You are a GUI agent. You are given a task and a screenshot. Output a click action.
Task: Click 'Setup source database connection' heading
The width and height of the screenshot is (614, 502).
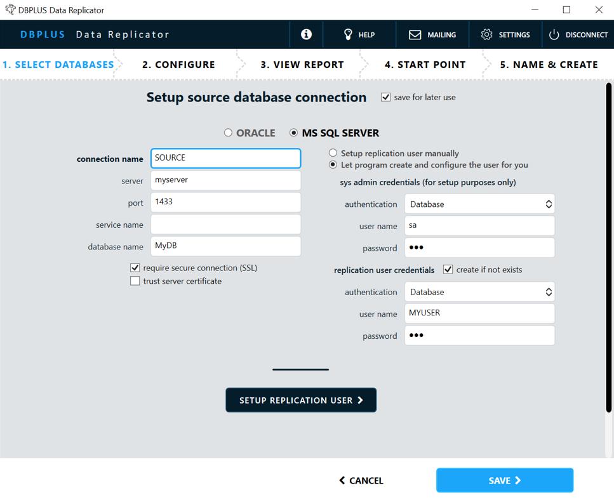point(257,97)
